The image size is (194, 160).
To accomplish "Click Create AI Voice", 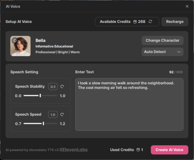I will tap(169, 150).
